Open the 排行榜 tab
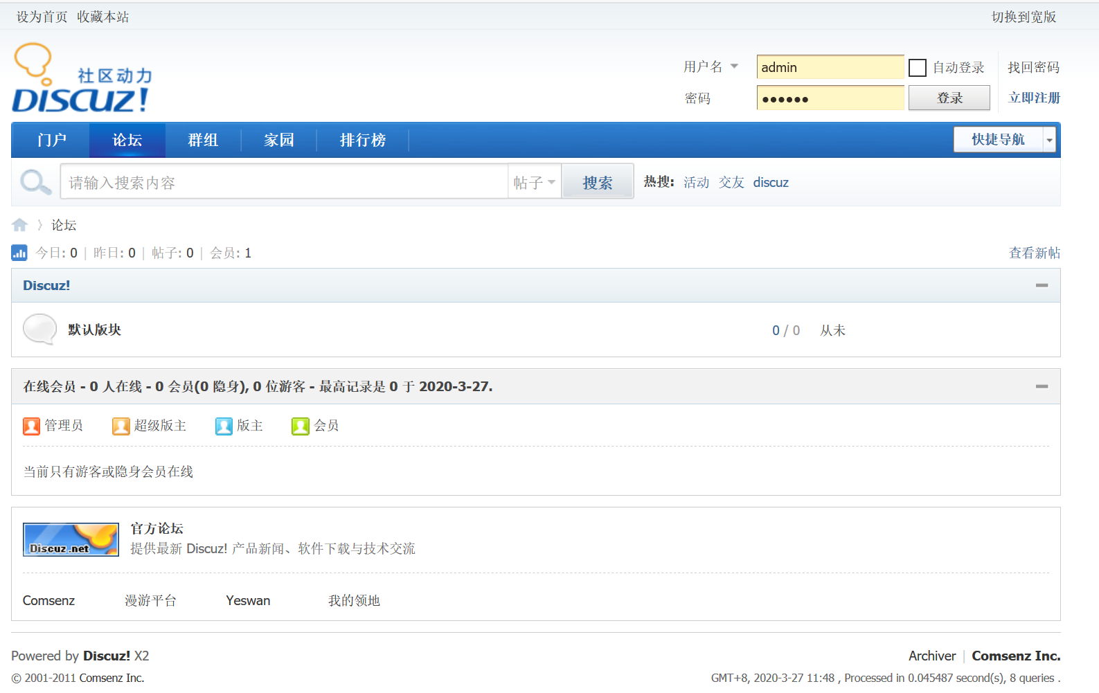 coord(363,140)
